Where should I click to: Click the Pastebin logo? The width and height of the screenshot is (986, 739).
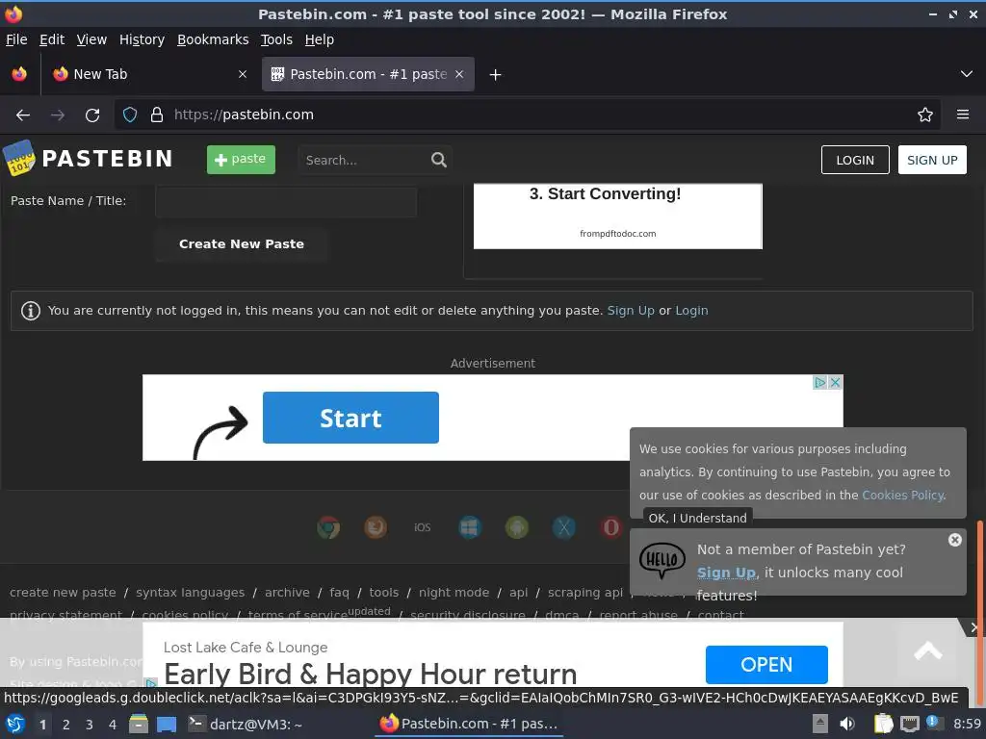coord(88,159)
